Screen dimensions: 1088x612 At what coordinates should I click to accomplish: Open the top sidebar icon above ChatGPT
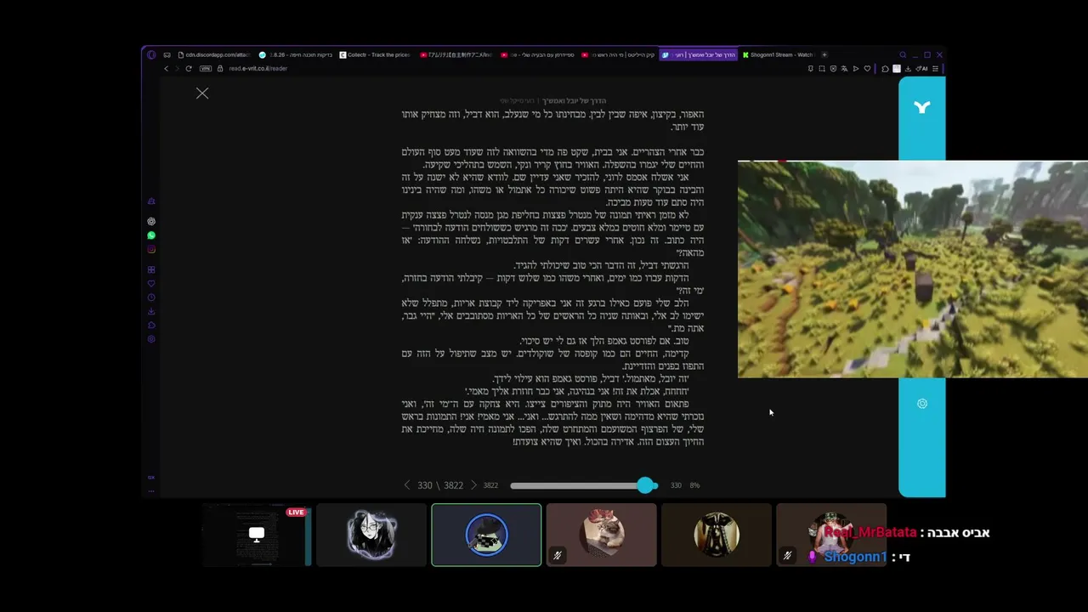coord(151,201)
